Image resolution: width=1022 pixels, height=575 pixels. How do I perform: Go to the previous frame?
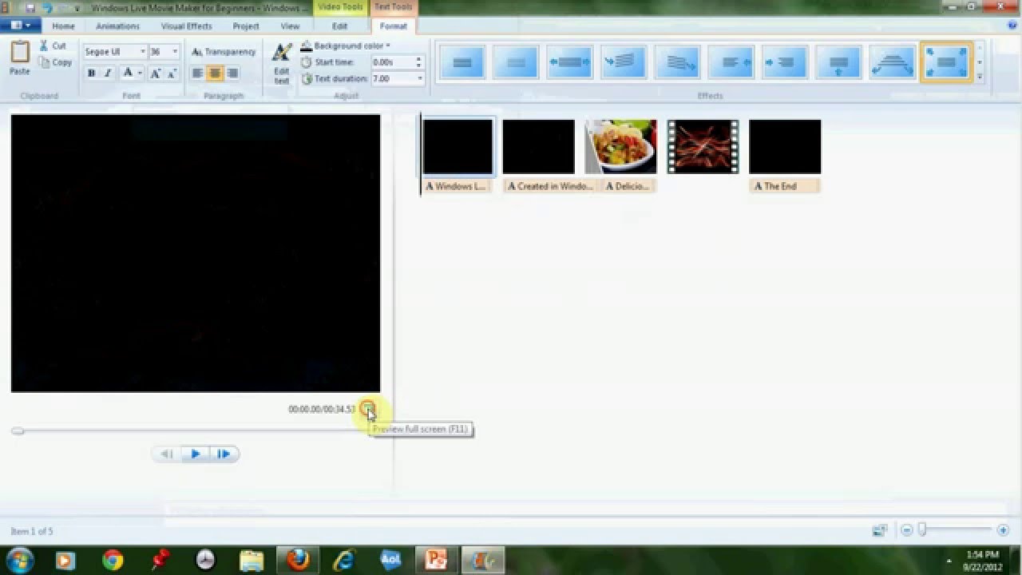[x=167, y=454]
